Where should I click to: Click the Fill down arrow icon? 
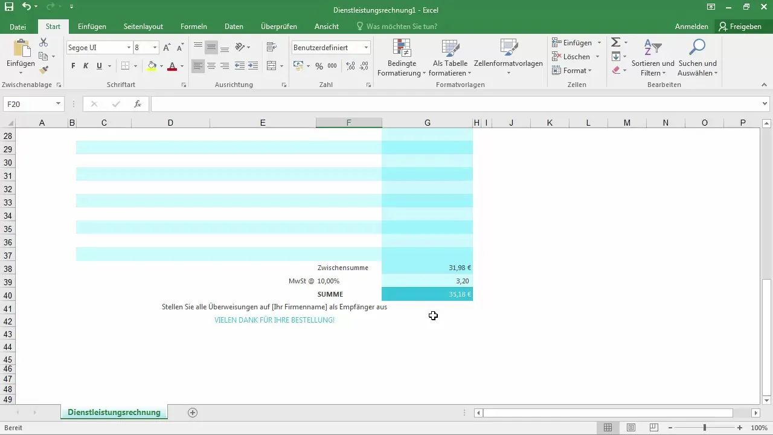click(x=615, y=56)
